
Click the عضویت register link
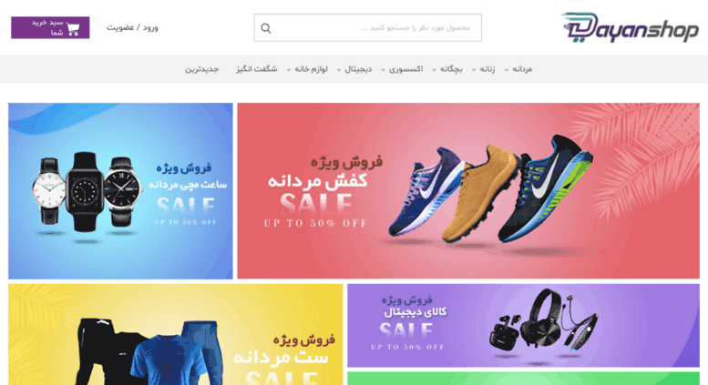[x=120, y=28]
